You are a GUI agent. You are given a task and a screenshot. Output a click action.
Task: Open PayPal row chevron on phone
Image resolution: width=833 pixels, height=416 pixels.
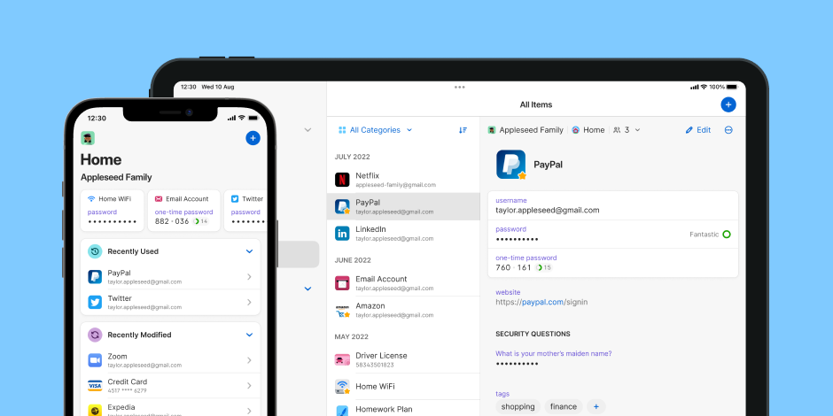pyautogui.click(x=249, y=277)
